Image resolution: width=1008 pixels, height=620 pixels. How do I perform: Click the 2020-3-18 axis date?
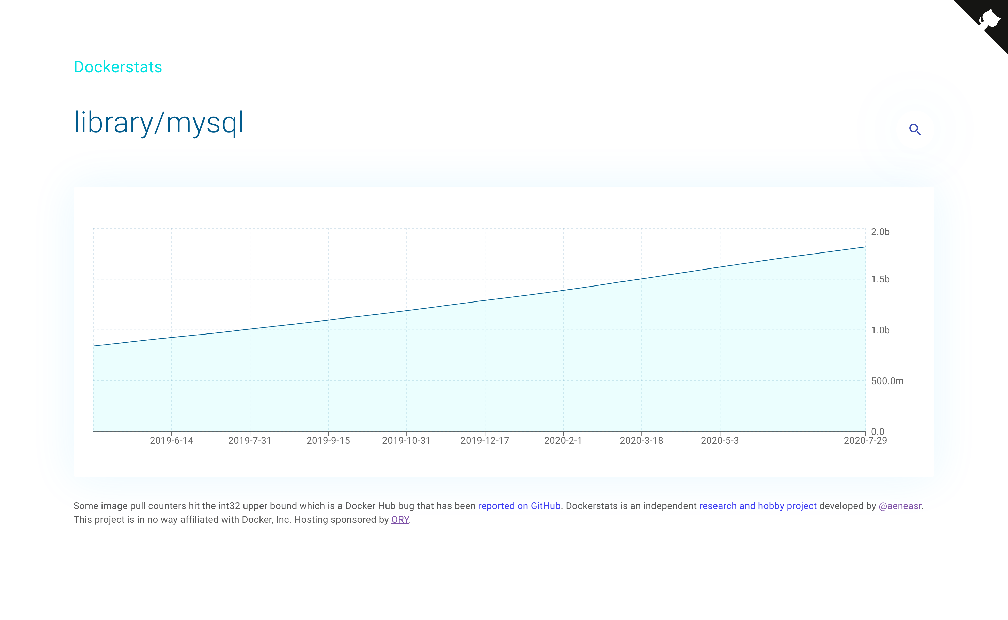click(x=641, y=440)
